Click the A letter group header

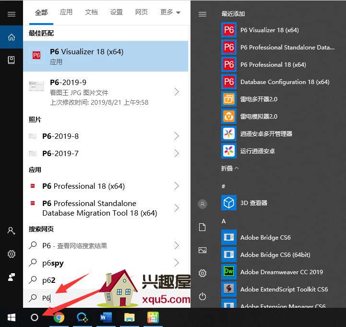224,221
